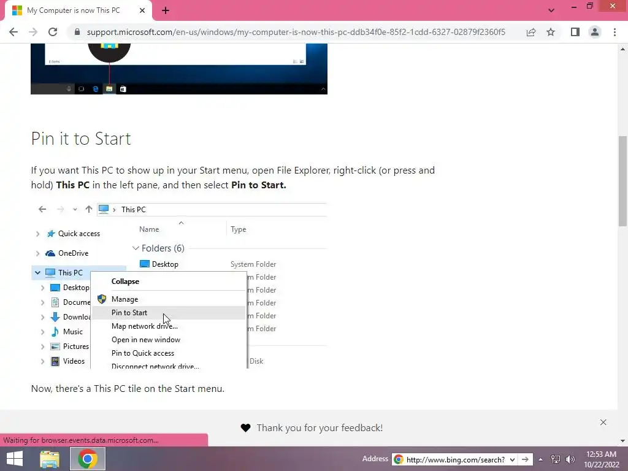Click the page scrollbar thumb
Screen dimensions: 628x471
pyautogui.click(x=622, y=181)
